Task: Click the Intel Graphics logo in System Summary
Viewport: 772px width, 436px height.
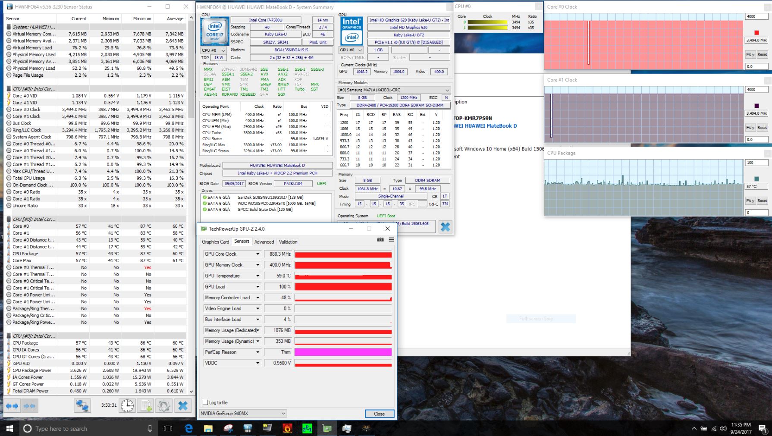Action: [x=351, y=31]
